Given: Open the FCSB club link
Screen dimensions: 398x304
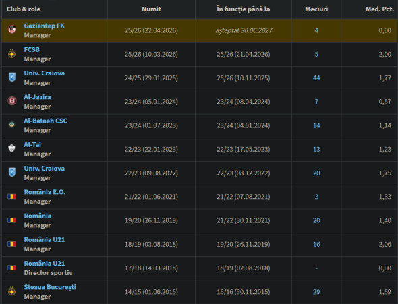Looking at the screenshot, I should pyautogui.click(x=32, y=49).
